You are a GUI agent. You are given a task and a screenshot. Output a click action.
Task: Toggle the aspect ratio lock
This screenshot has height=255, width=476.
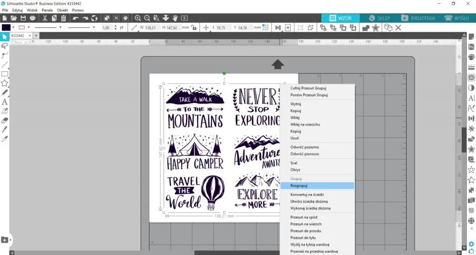tap(194, 27)
